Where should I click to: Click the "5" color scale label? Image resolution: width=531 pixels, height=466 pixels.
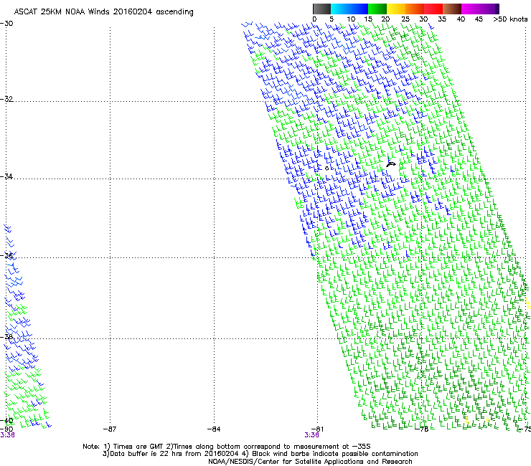point(332,19)
